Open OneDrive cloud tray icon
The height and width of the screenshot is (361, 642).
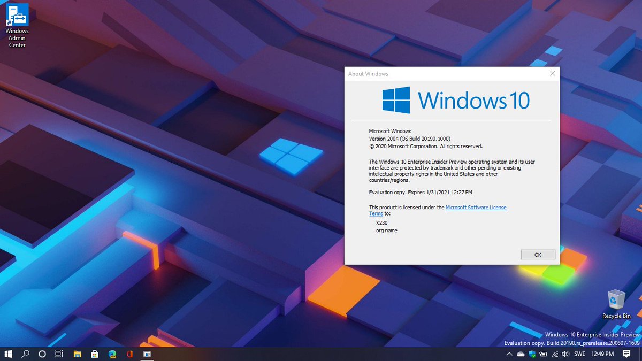pos(521,354)
